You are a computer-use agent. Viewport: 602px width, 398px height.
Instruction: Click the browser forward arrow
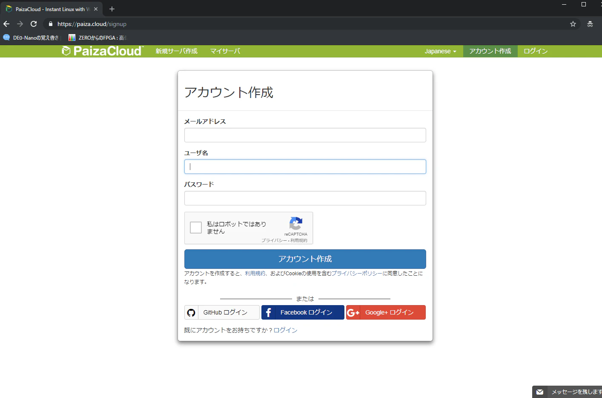20,24
